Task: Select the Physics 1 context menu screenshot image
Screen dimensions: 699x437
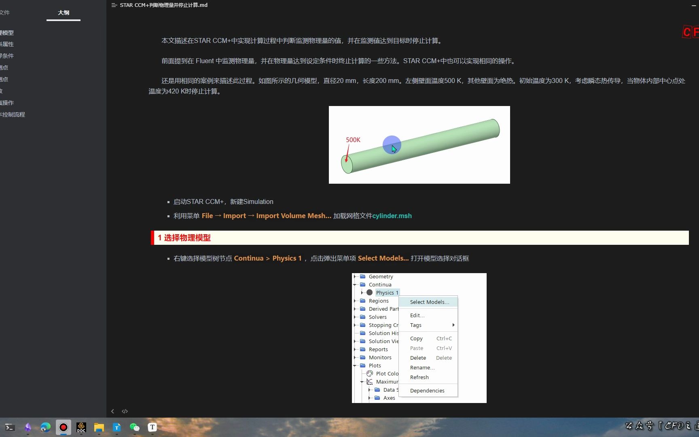Action: (419, 338)
